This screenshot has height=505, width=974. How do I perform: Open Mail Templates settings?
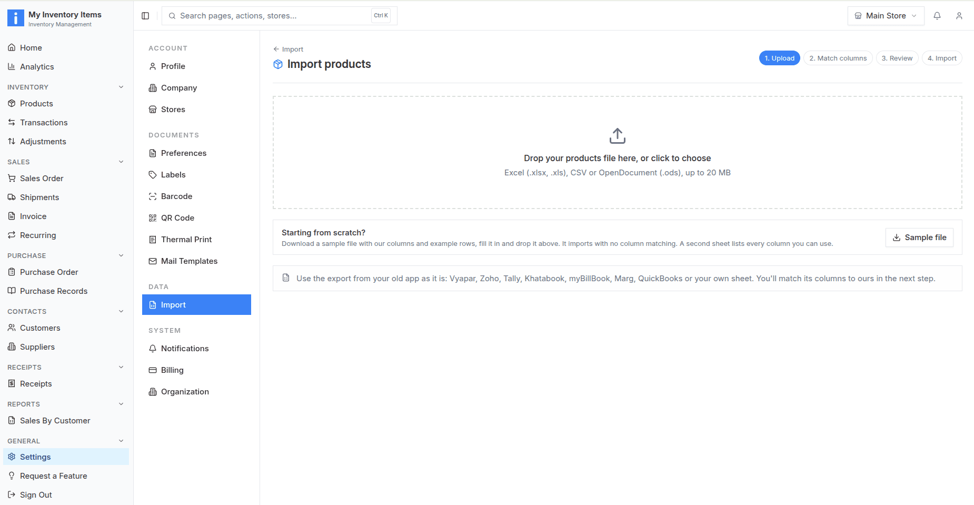[196, 261]
